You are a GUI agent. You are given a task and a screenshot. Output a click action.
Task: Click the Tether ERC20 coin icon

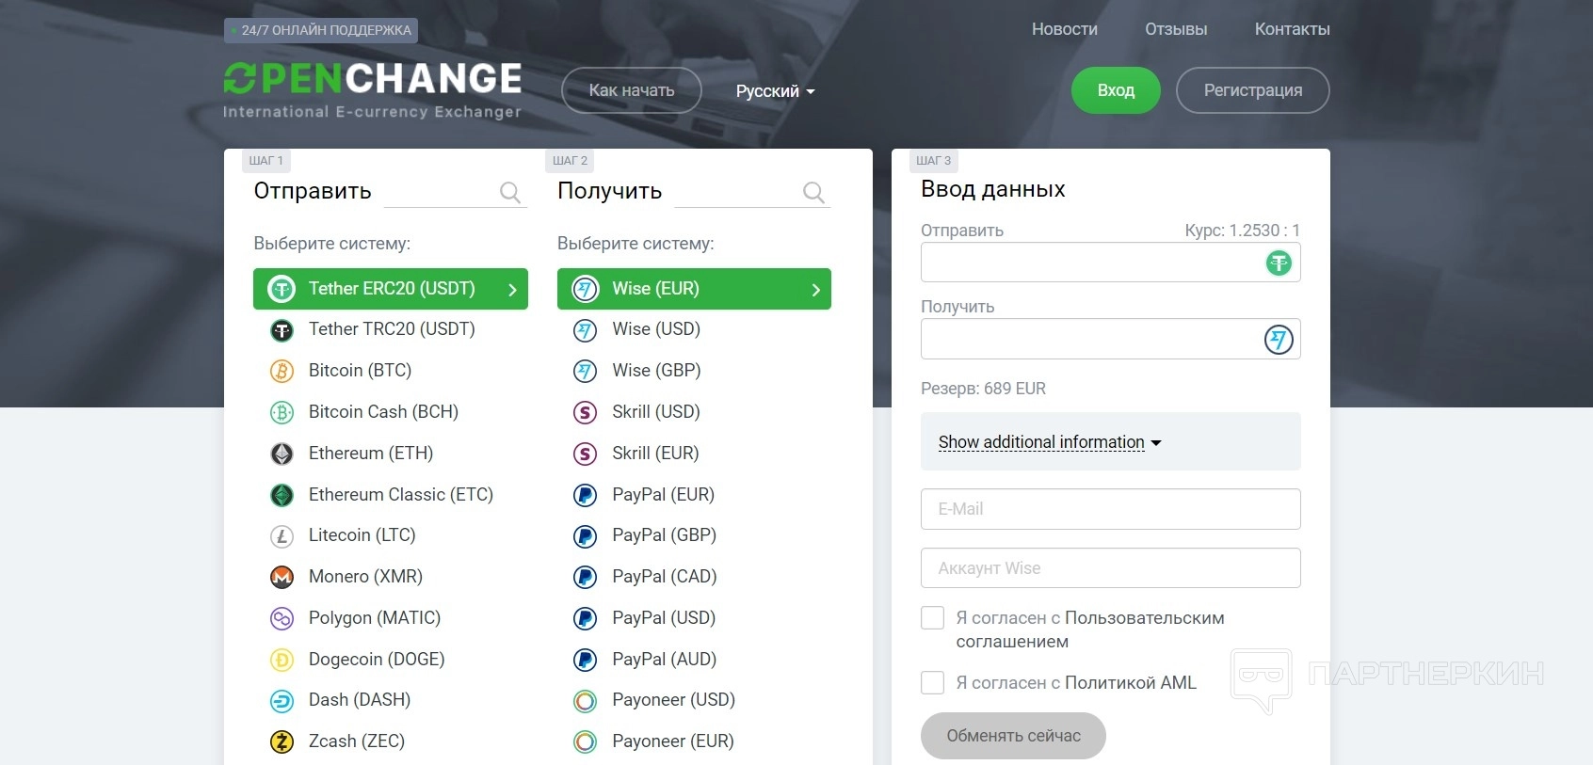[282, 289]
